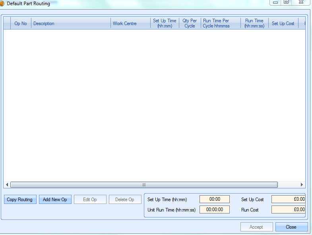Sort by Op No column header
The image size is (312, 235).
(21, 23)
